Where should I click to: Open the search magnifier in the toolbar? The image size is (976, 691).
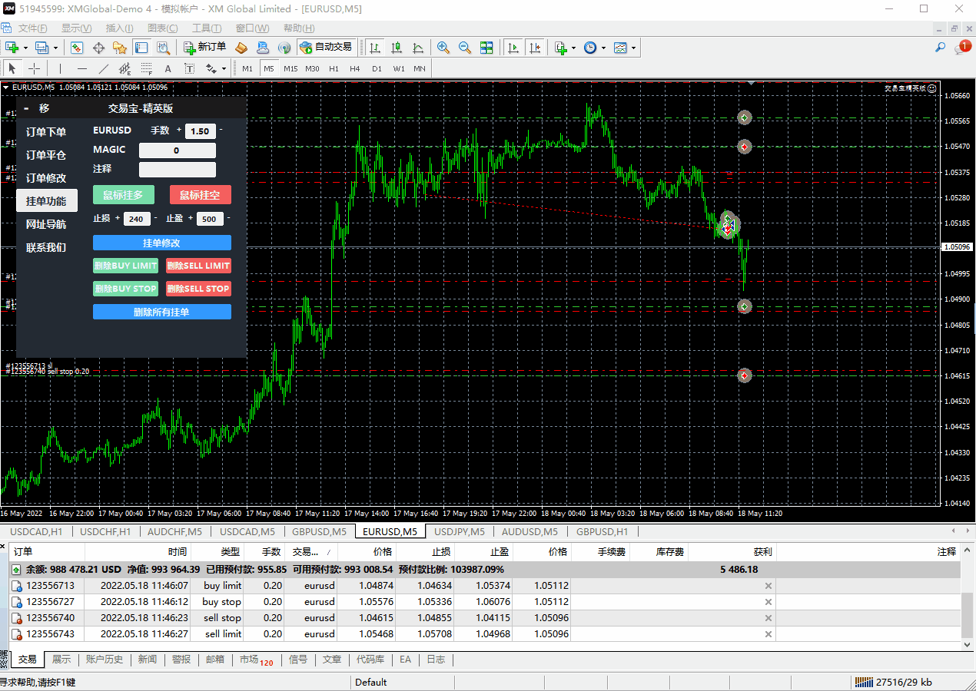(x=940, y=48)
